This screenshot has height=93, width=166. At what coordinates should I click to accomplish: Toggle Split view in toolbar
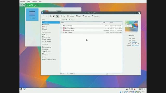click(78, 16)
